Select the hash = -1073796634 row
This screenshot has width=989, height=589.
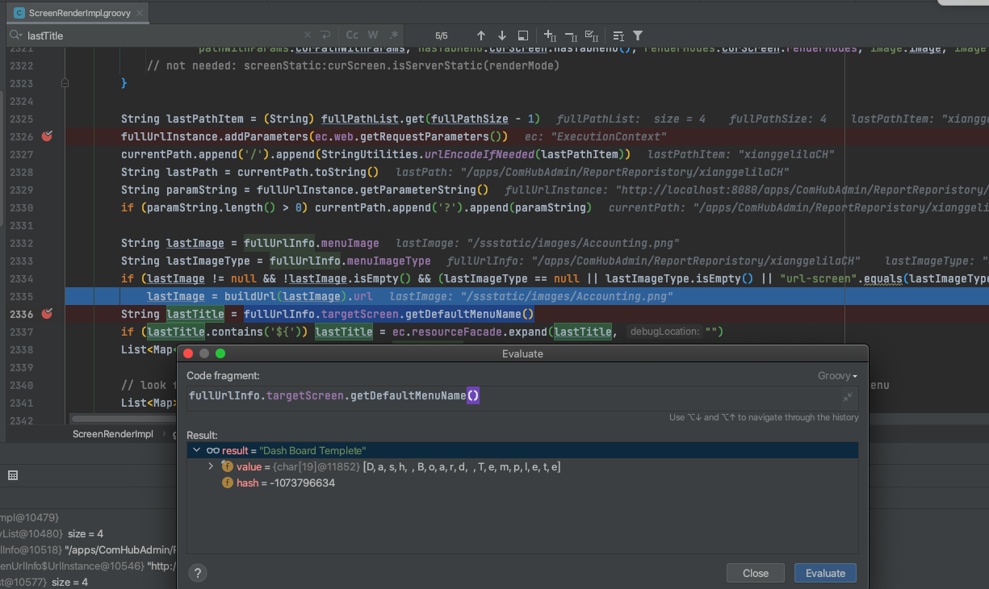(x=522, y=482)
